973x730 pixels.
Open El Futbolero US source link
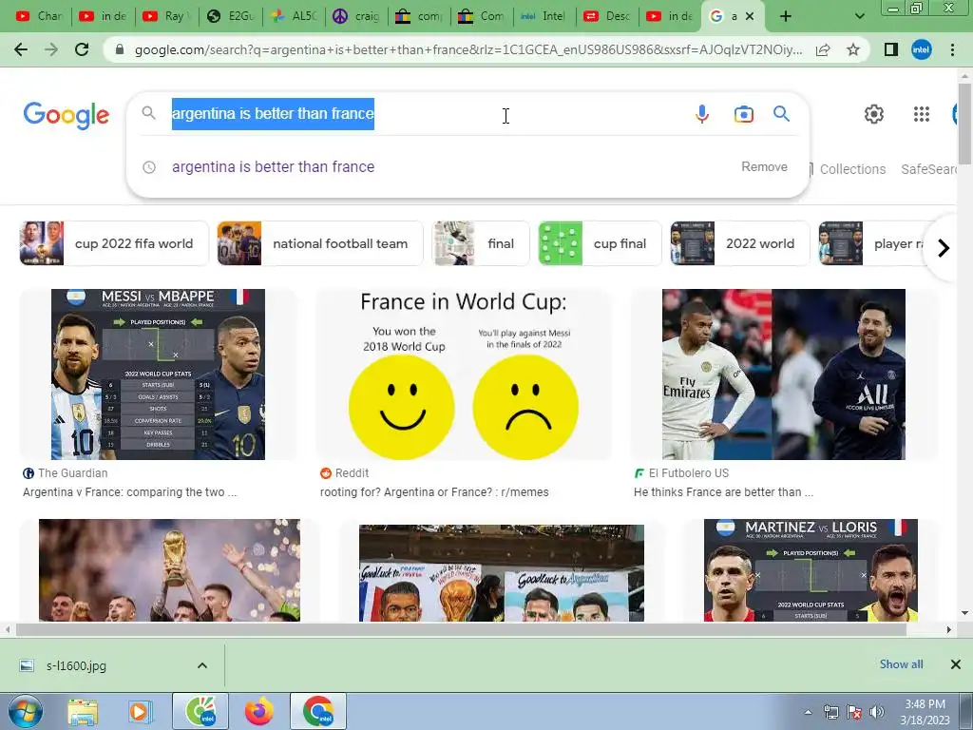click(x=681, y=473)
